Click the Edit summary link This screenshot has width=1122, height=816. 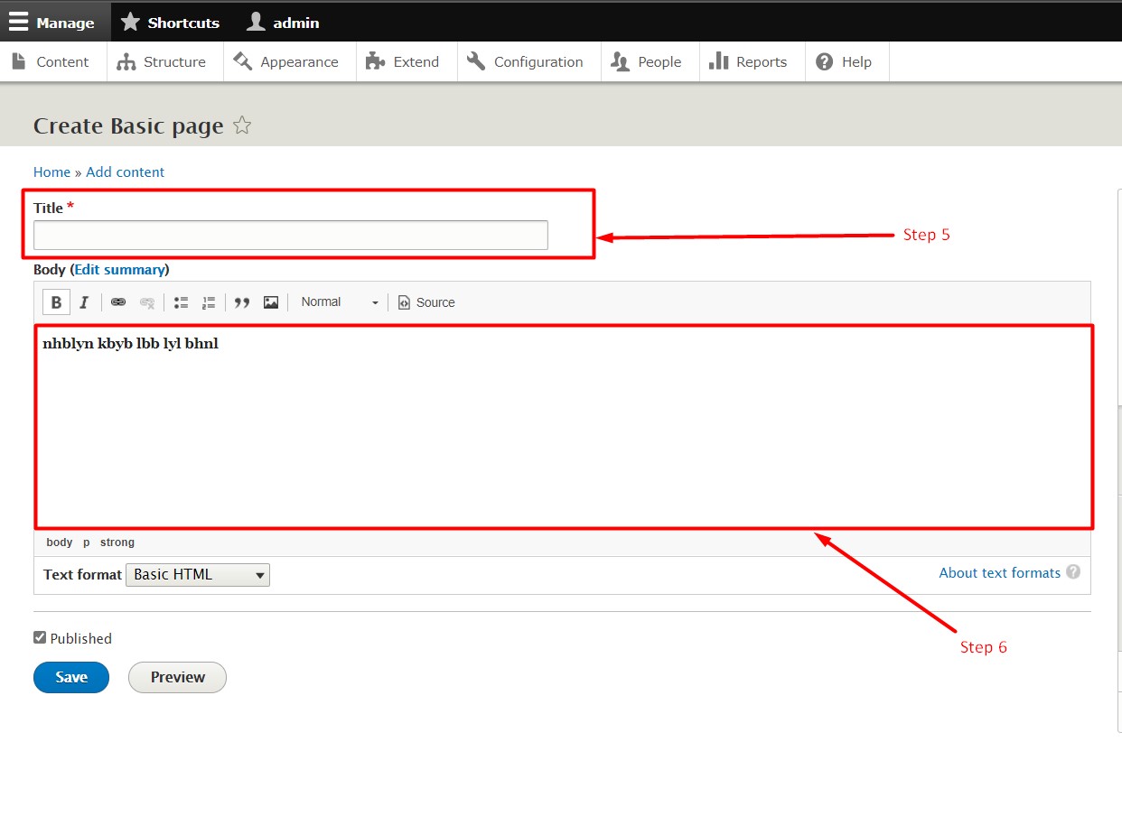click(119, 269)
